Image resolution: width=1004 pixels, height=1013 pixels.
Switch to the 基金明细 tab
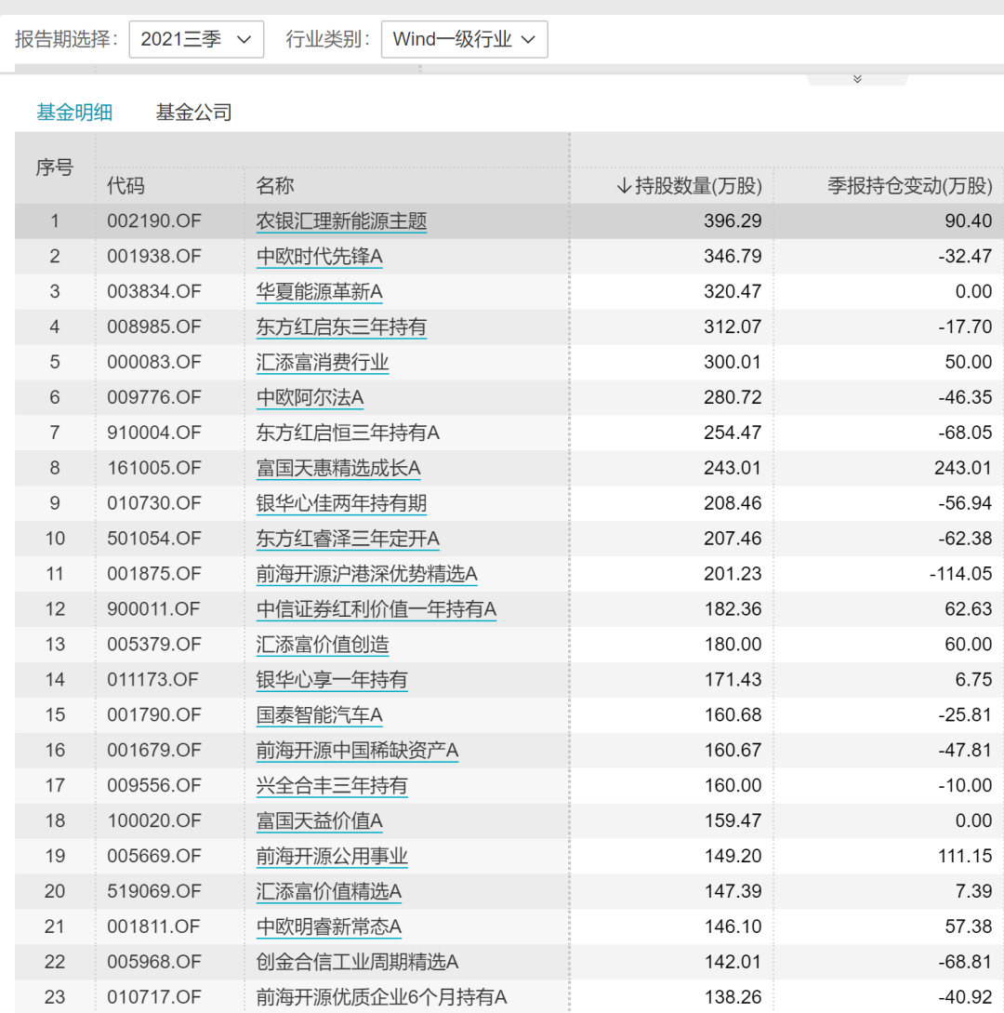point(74,113)
